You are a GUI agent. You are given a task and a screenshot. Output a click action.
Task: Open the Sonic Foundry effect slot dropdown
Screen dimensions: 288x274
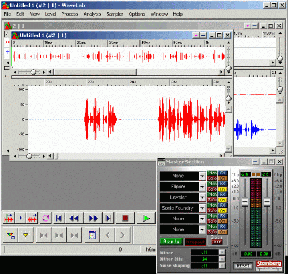click(x=202, y=208)
